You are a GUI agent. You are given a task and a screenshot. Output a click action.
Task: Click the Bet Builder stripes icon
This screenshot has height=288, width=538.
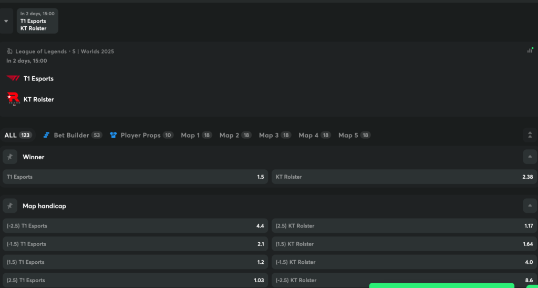point(46,135)
